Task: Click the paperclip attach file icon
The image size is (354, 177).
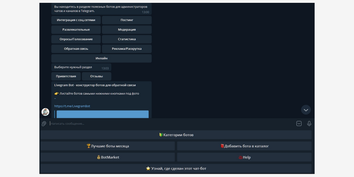Action: pyautogui.click(x=44, y=124)
